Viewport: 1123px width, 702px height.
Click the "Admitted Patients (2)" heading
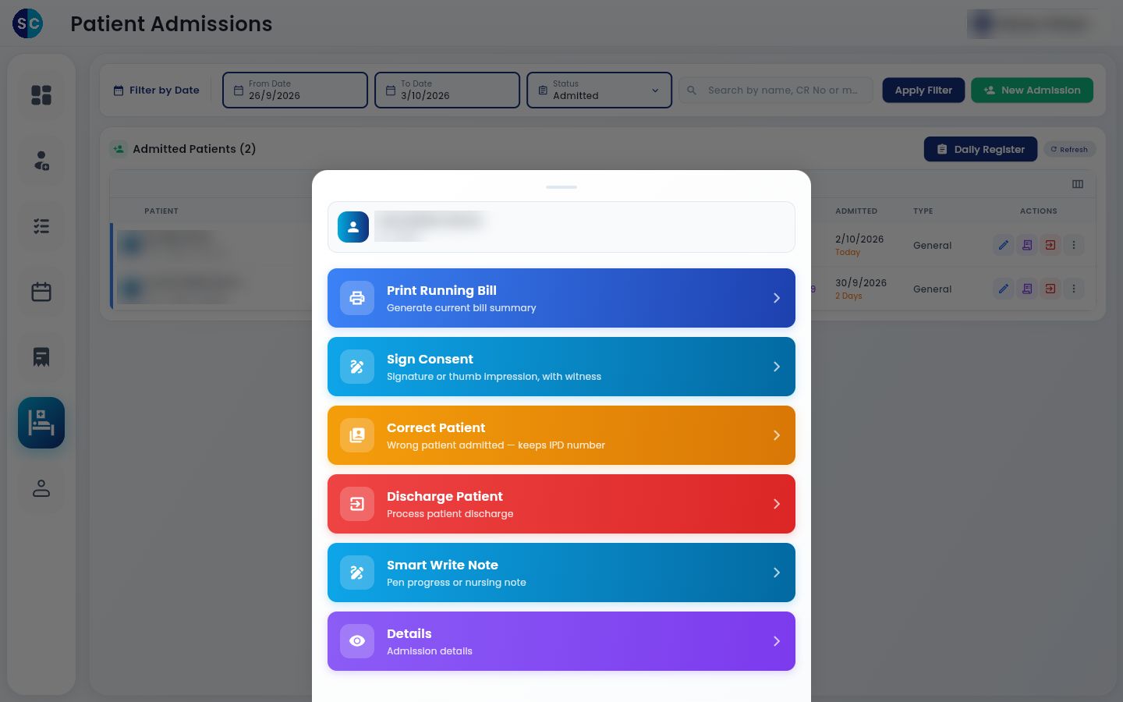[x=194, y=149]
